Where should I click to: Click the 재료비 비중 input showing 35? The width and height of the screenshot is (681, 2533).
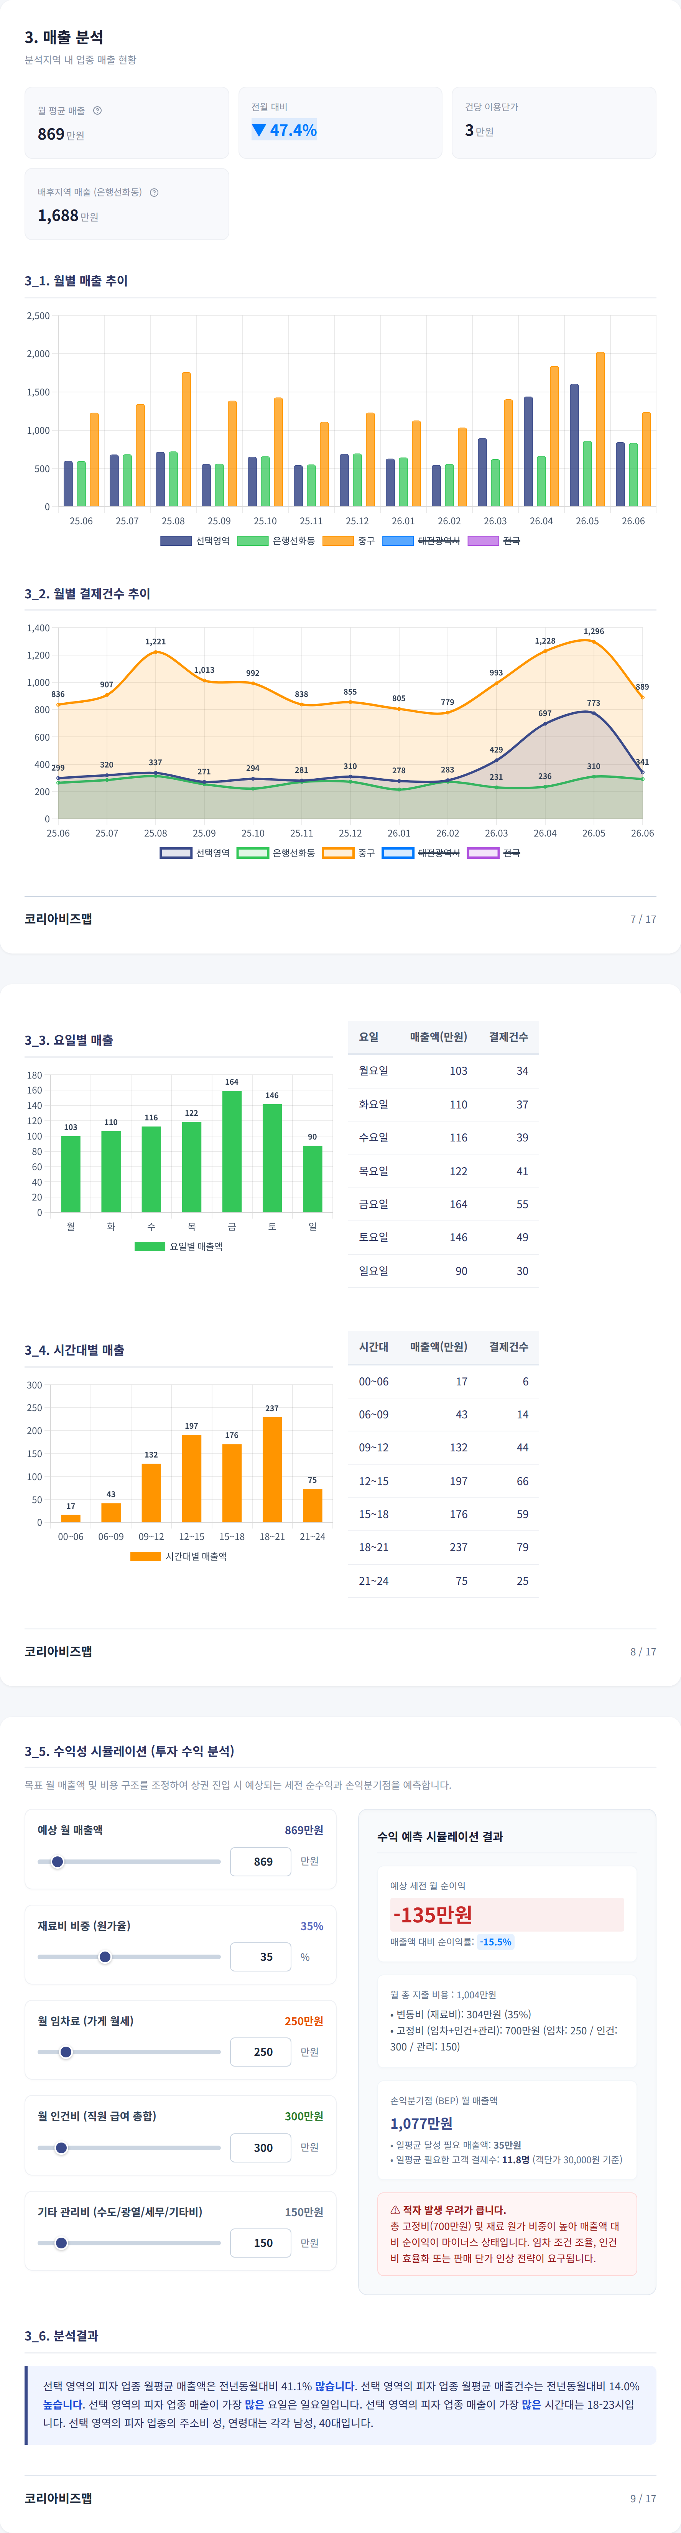coord(260,1957)
